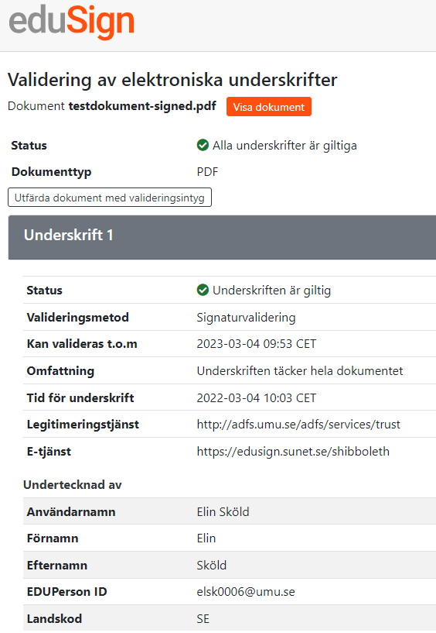The height and width of the screenshot is (633, 436).
Task: Click the Dokumenttyp label
Action: click(51, 172)
